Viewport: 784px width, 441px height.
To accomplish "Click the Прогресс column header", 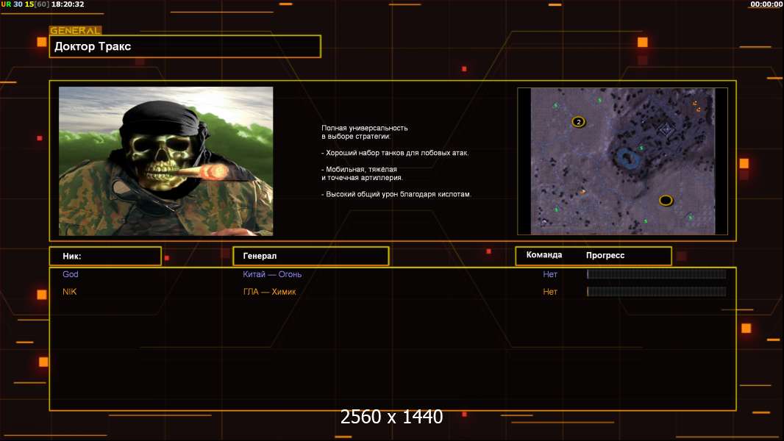I will pos(605,255).
